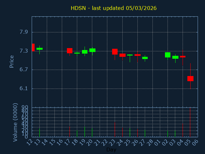Click the day axis tick label 22
The image size is (205, 154).
105,142
